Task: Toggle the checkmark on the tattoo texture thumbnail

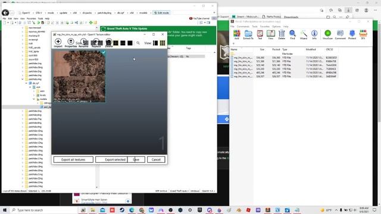Action: tap(104, 52)
